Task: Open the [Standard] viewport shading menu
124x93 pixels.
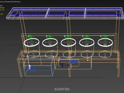Action: [x=8, y=2]
